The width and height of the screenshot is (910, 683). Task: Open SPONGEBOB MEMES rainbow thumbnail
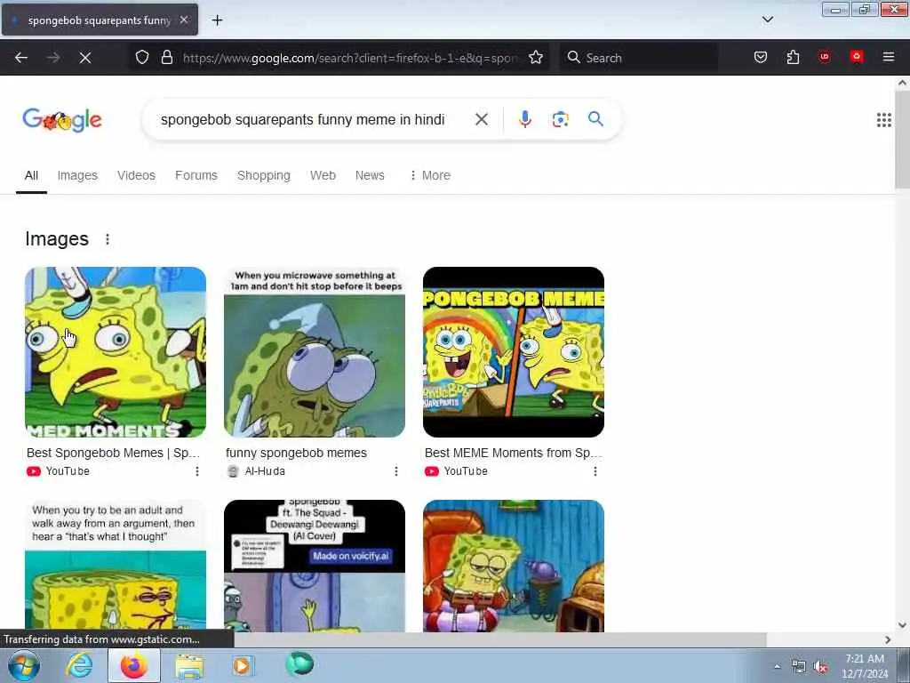pos(514,352)
